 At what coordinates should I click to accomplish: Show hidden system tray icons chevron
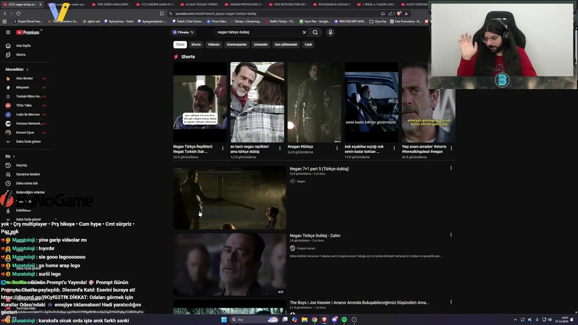point(516,320)
